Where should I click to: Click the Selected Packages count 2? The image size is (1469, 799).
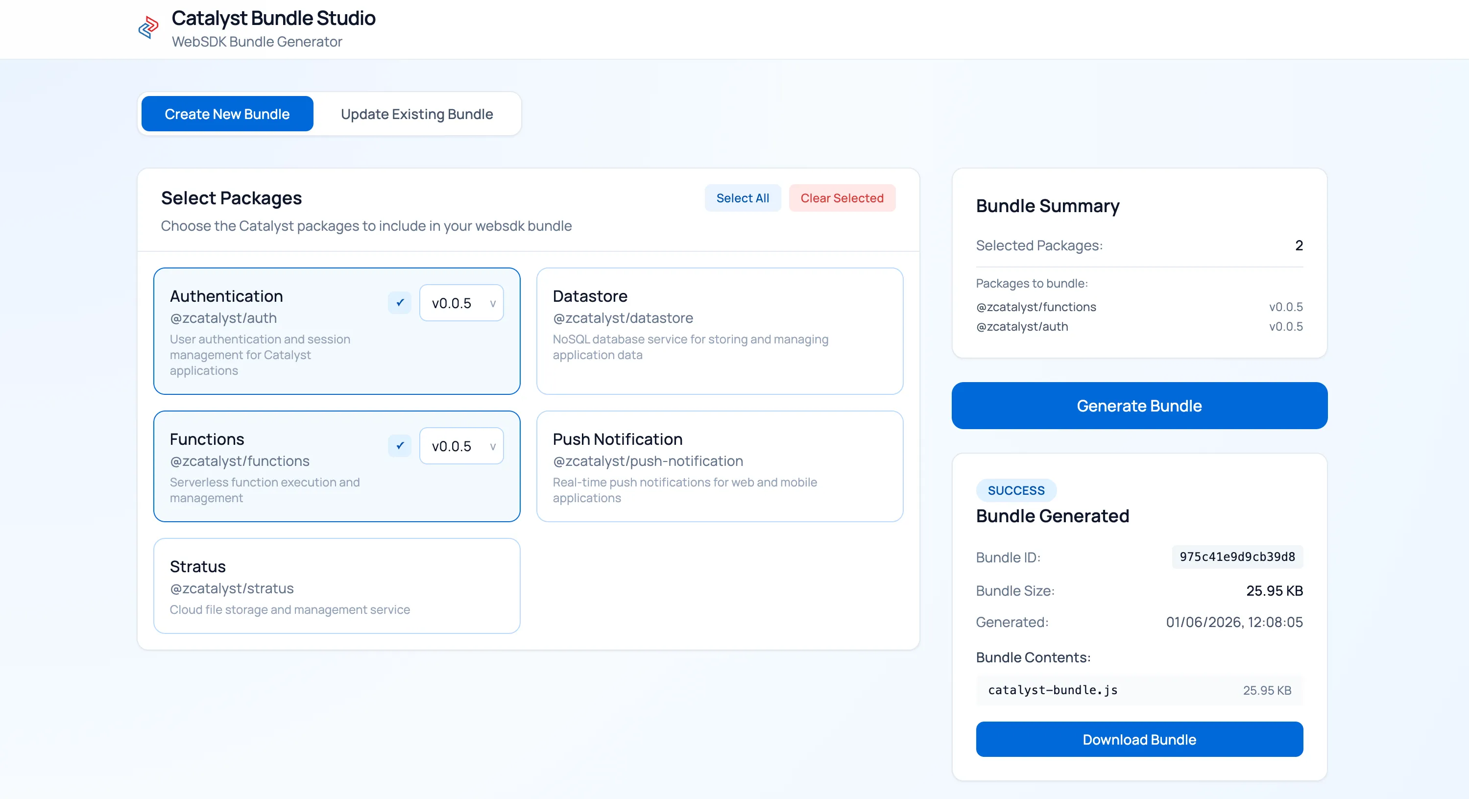point(1299,245)
